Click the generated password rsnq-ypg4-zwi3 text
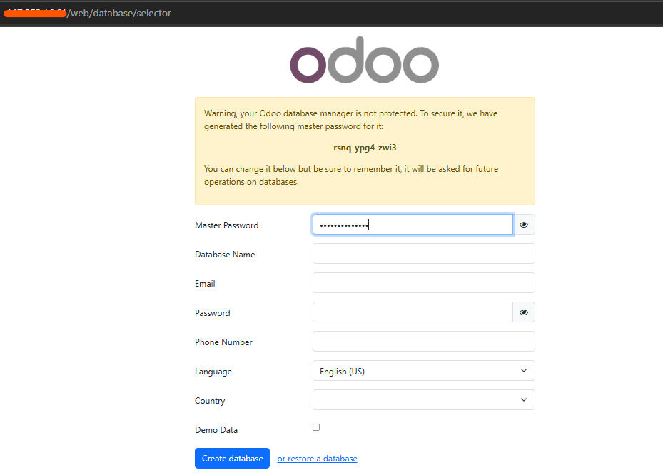Image resolution: width=663 pixels, height=475 pixels. [x=365, y=148]
